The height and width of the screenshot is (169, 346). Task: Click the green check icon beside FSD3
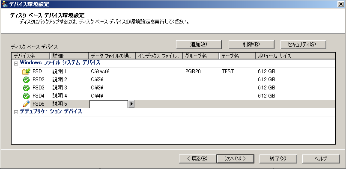pyautogui.click(x=26, y=88)
